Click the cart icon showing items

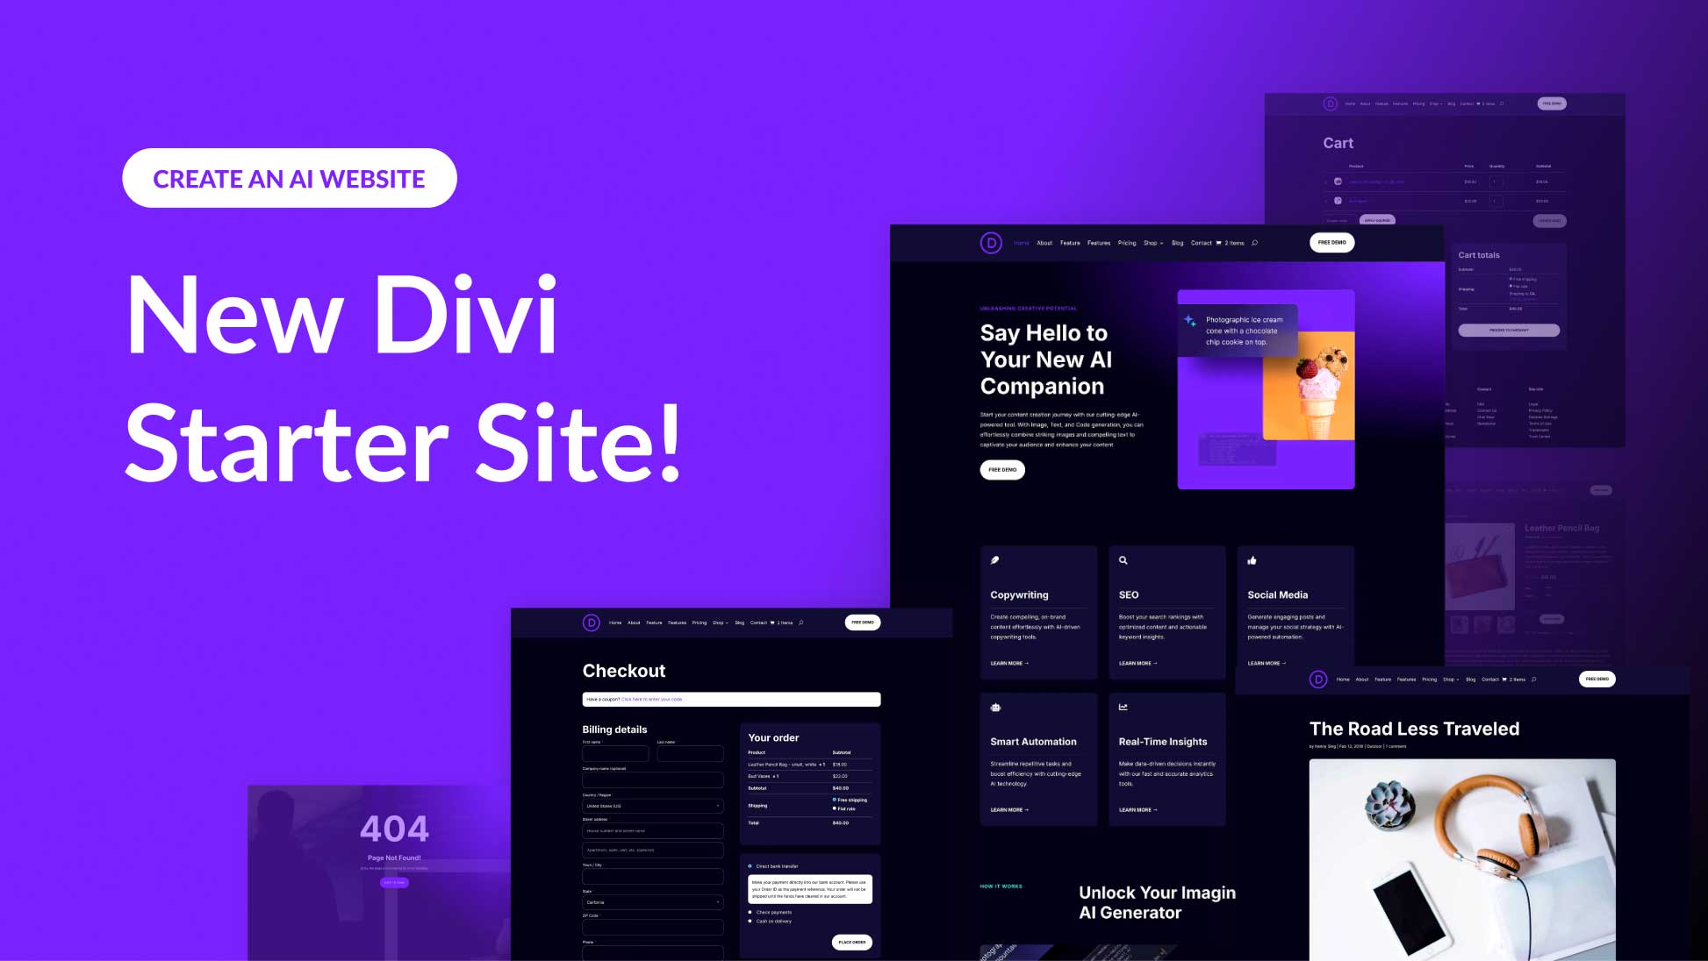point(1220,243)
